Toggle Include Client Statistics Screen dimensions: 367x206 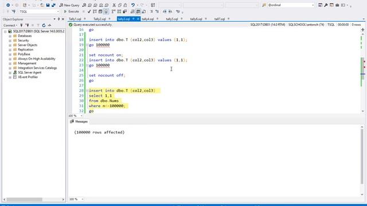point(125,11)
